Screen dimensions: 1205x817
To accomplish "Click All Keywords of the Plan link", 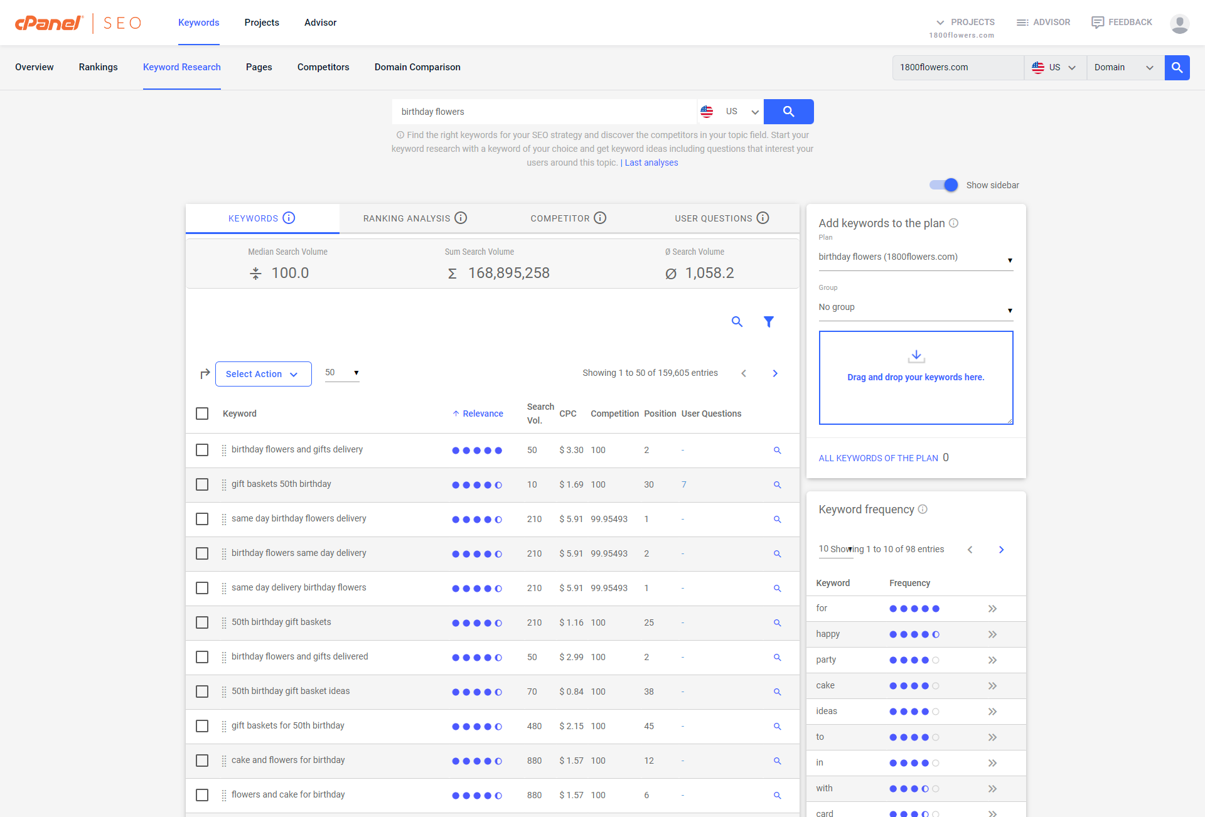I will click(x=878, y=458).
